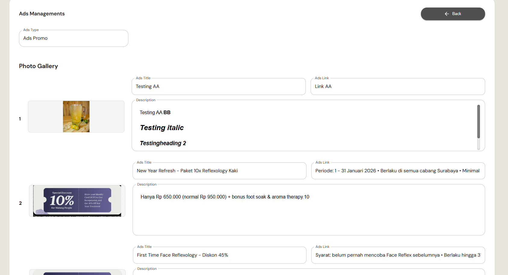Screen dimensions: 508x275
Task: Click the Back button
Action: tap(453, 14)
